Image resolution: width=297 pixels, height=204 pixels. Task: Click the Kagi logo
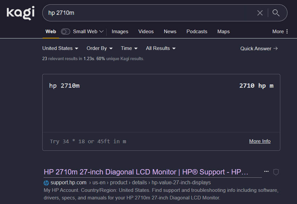pyautogui.click(x=20, y=13)
